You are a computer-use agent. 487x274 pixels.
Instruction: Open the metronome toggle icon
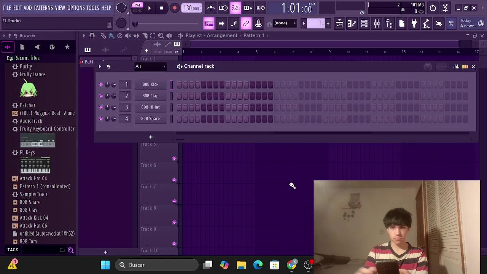tap(211, 8)
